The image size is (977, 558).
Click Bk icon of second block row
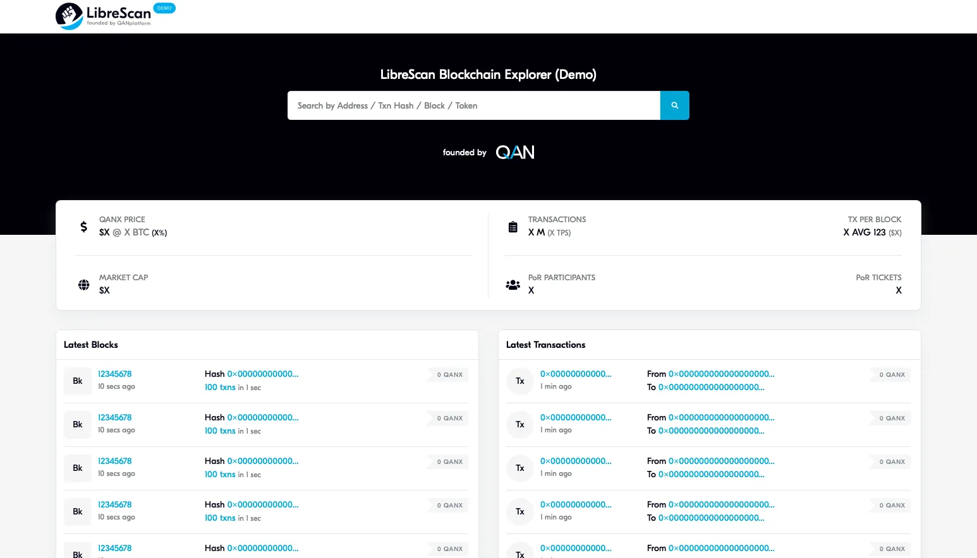click(78, 424)
